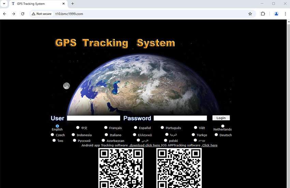View the Not secure site information

pos(42,14)
